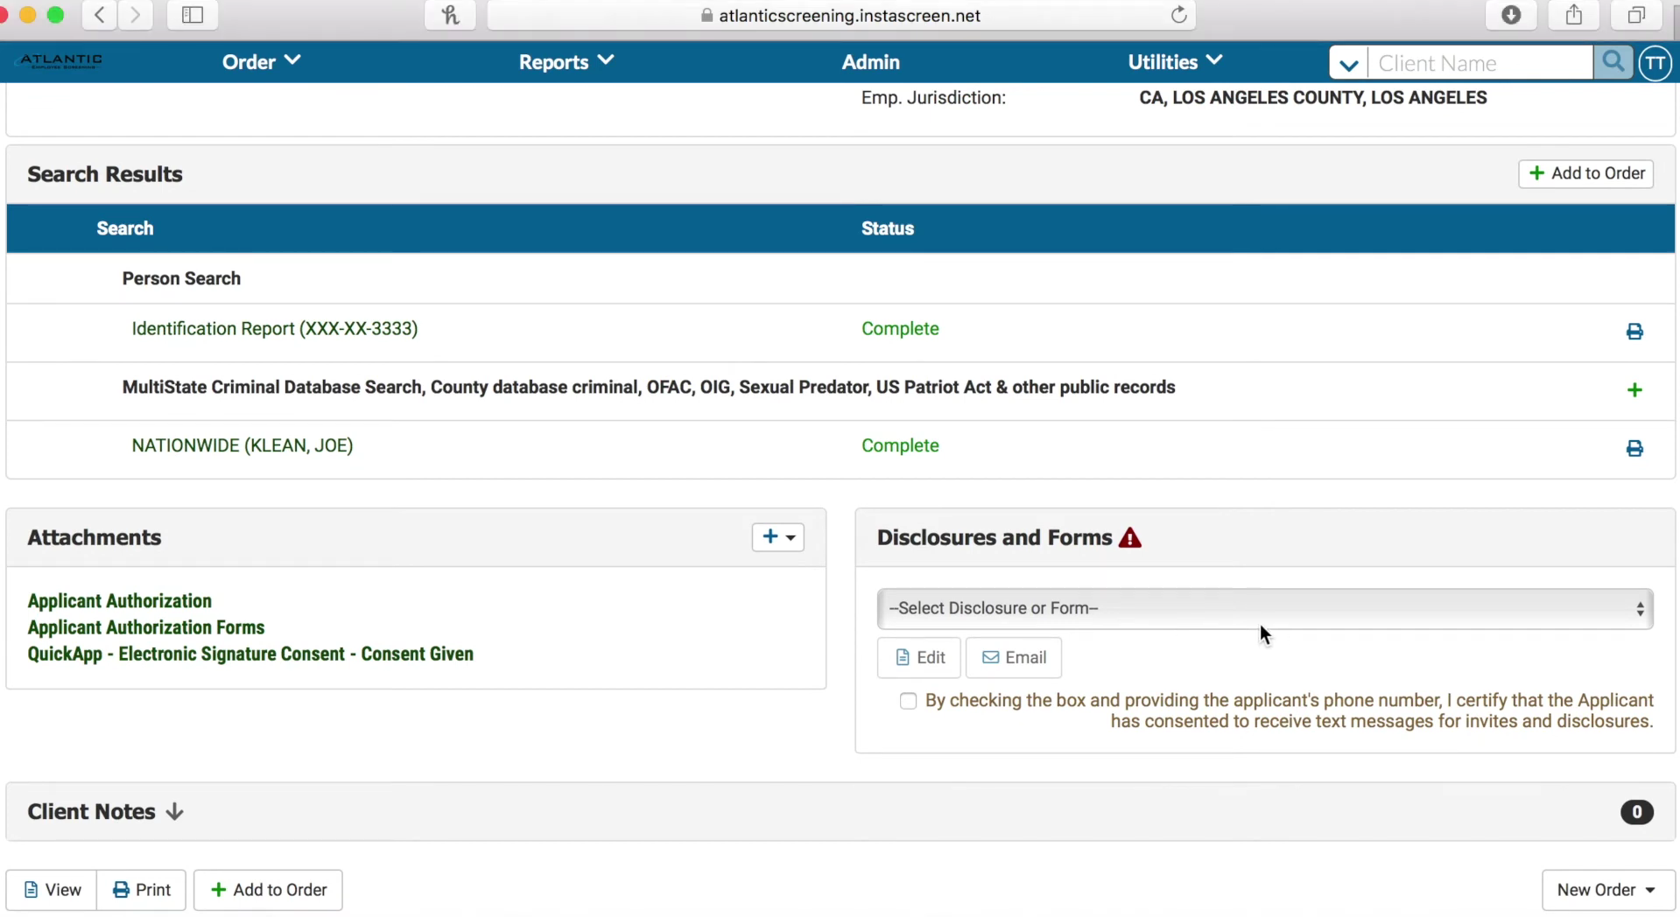1680x917 pixels.
Task: Reload the page in Safari
Action: click(x=1178, y=15)
